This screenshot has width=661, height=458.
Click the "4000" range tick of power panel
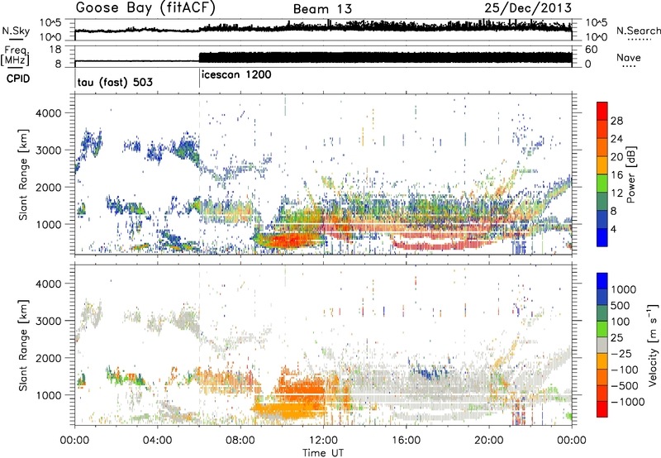pos(48,113)
